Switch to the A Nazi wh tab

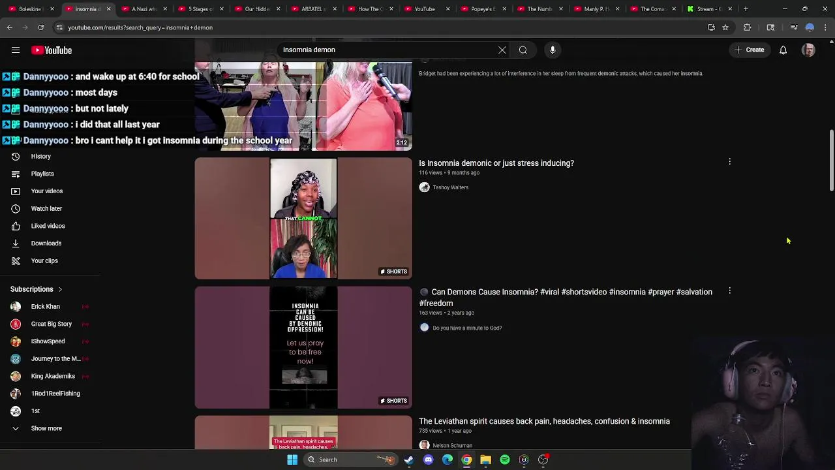click(144, 9)
